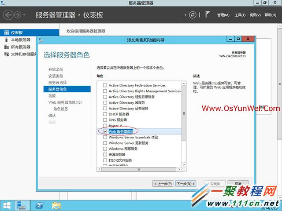Open the 帮助(H) menu

click(270, 15)
